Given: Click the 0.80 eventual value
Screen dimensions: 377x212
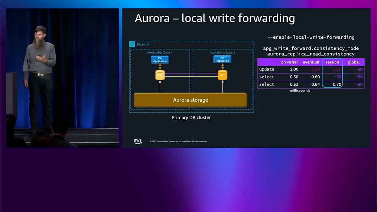Looking at the screenshot, I should [x=315, y=77].
